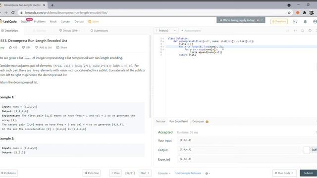Open the help dropdown beside Use Example Testcases
Screen dimensions: 317x178
pyautogui.click(x=208, y=173)
